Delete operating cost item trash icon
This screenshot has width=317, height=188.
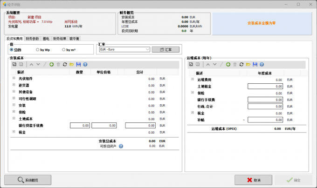coord(234,65)
